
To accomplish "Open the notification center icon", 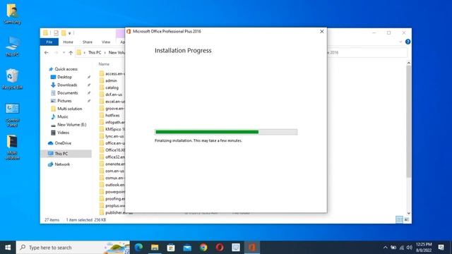I will click(441, 248).
